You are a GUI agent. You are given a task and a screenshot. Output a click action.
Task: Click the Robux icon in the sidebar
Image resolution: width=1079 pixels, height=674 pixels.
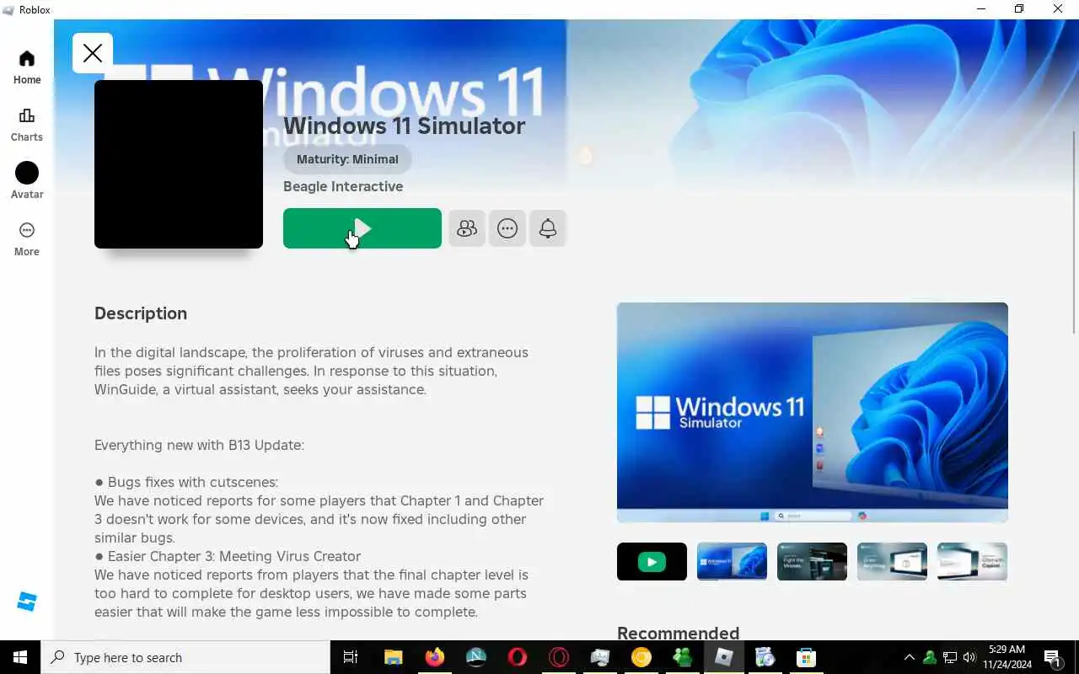27,602
